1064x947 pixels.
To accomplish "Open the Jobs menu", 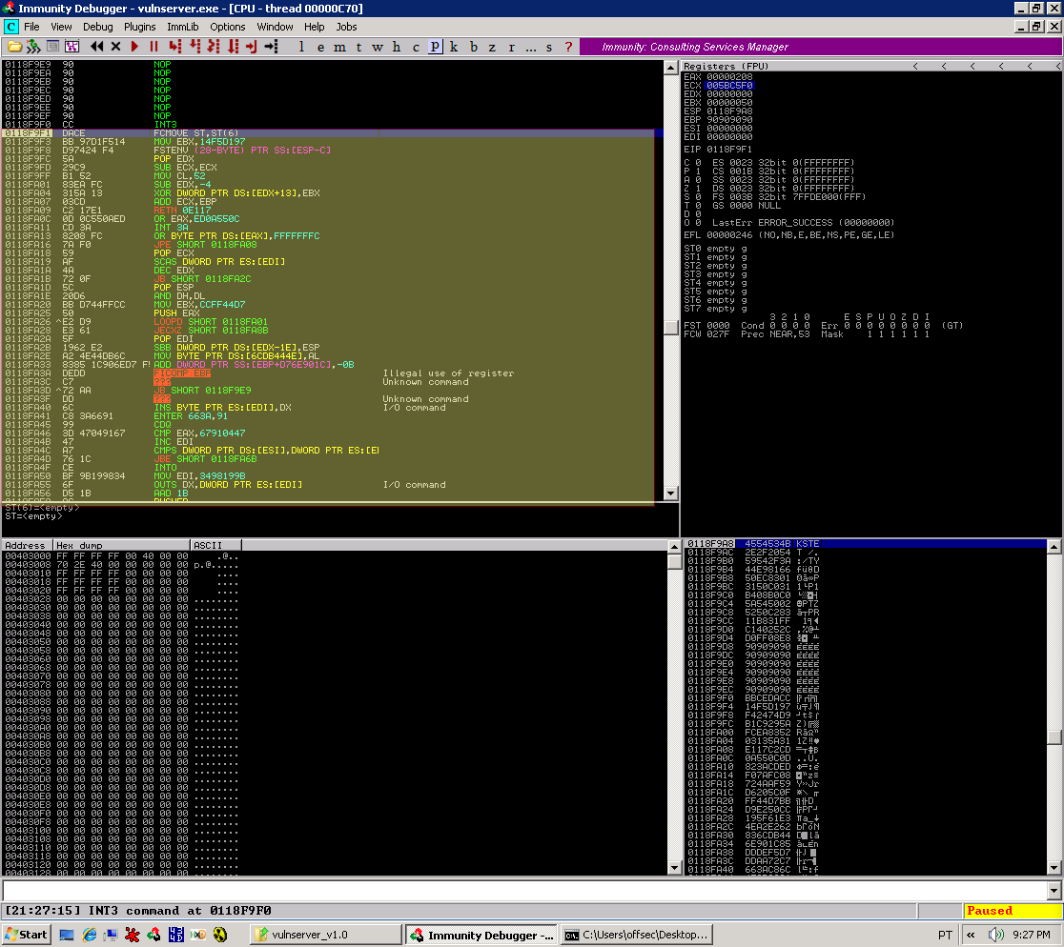I will tap(346, 27).
